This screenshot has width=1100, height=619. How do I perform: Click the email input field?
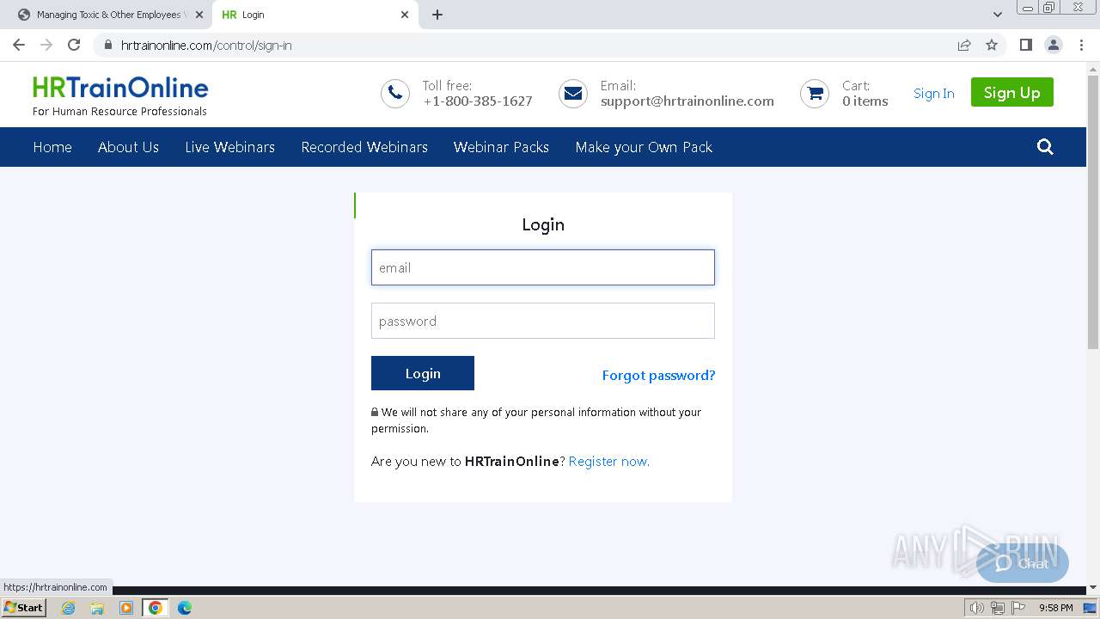coord(543,267)
